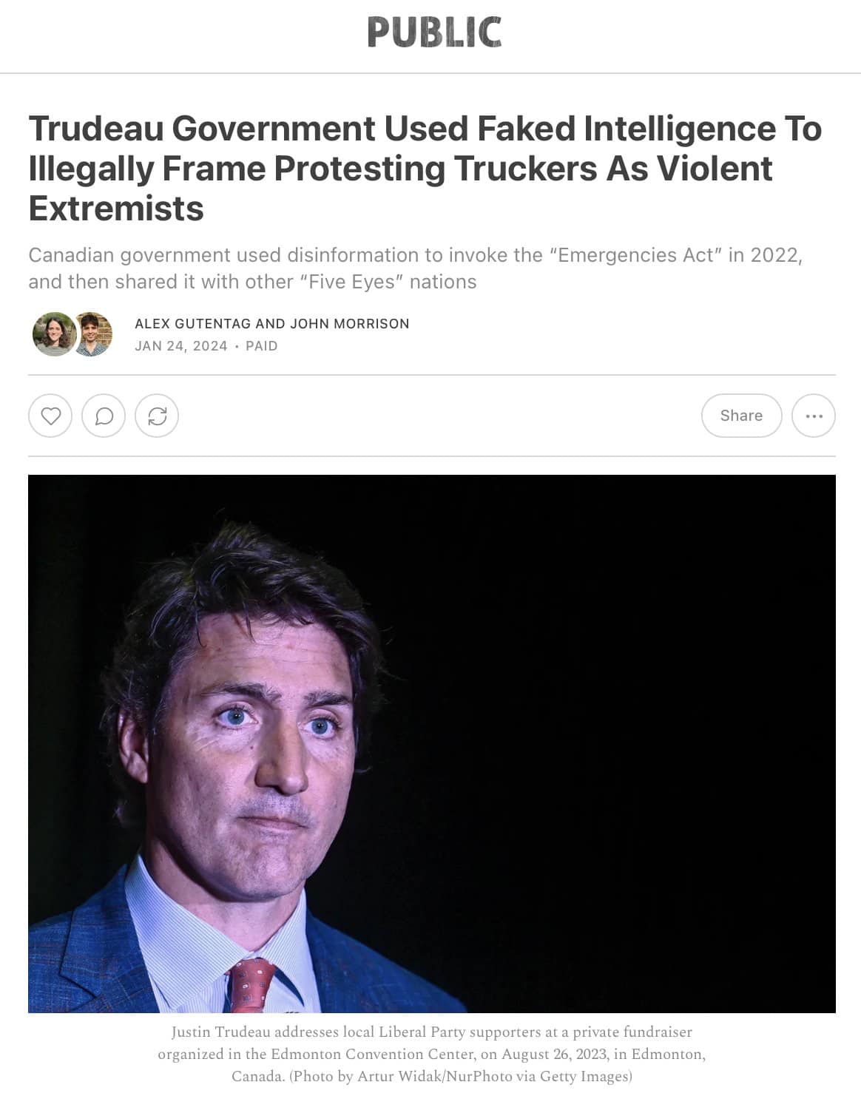Click the PAID label next to date
This screenshot has height=1096, width=861.
[x=262, y=346]
